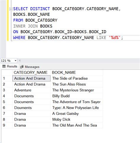140x143 pixels.
Task: Click the Messages tab icon
Action: click(x=22, y=67)
